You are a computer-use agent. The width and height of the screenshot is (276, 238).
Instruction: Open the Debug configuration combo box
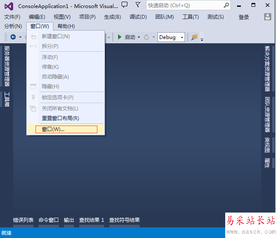click(x=171, y=37)
